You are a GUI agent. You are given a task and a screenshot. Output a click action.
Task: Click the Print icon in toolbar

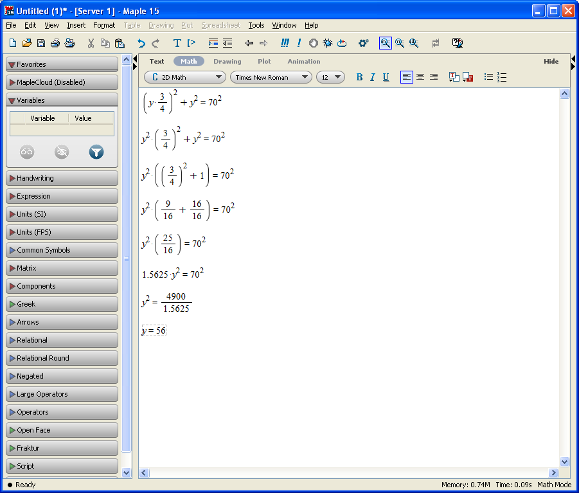pos(55,43)
